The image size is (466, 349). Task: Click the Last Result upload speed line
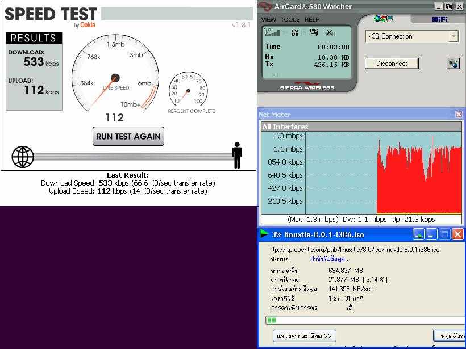[x=128, y=191]
